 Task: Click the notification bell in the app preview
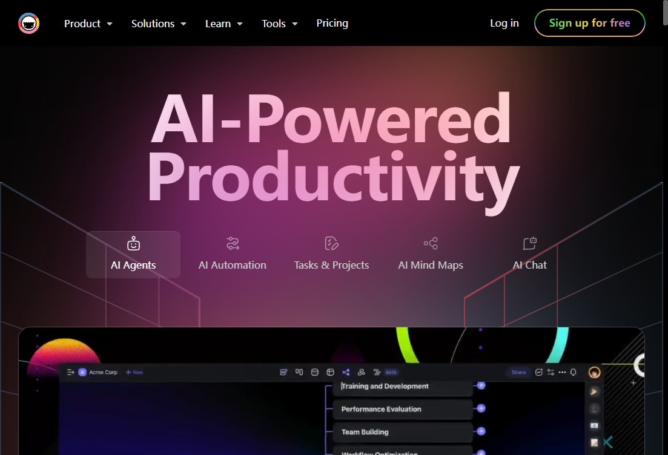[574, 372]
